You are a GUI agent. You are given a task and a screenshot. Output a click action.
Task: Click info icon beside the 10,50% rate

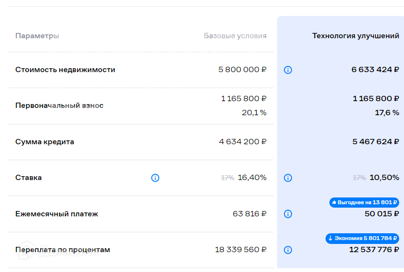(x=288, y=178)
